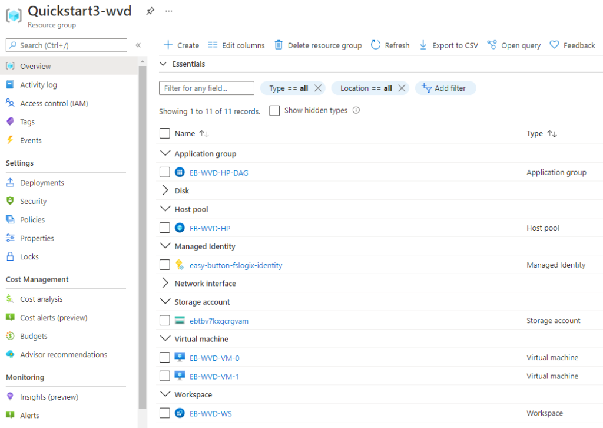Click the EB-WVD-VM-1 virtual machine icon
This screenshot has width=603, height=428.
click(x=180, y=376)
